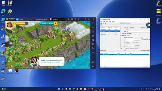This screenshot has height=91, width=162.
Task: Open the Cheat Engine Edit menu
Action: pos(104,22)
